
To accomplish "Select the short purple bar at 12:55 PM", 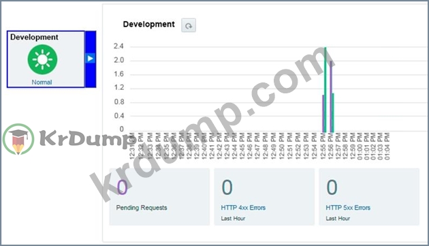I will [x=323, y=114].
